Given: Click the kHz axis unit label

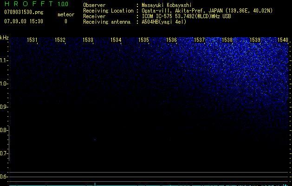Looking at the screenshot, I should (x=4, y=38).
